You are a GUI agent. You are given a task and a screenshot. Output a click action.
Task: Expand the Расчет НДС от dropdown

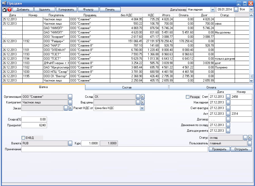[142, 108]
